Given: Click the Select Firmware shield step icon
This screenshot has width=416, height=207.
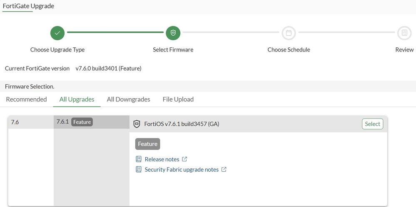Looking at the screenshot, I should click(173, 33).
